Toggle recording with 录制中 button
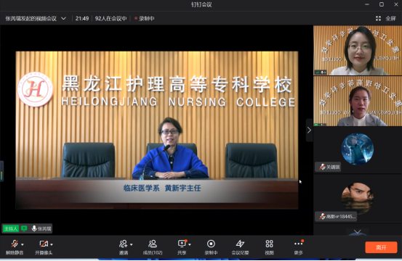 pos(211,247)
